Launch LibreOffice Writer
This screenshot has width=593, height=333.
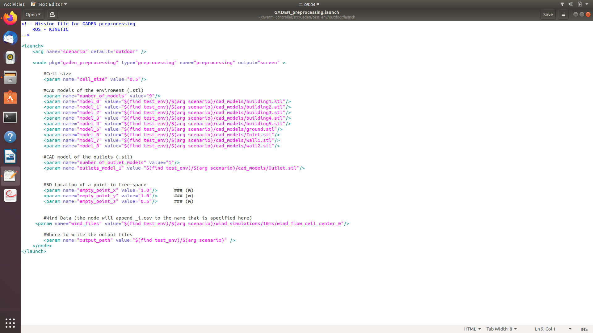(x=10, y=156)
